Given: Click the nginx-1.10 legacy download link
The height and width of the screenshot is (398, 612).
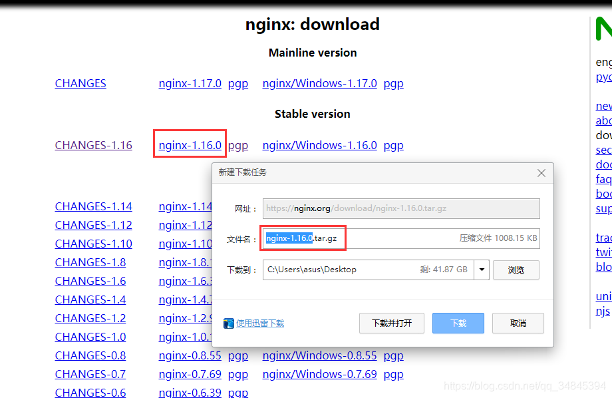Looking at the screenshot, I should coord(185,244).
